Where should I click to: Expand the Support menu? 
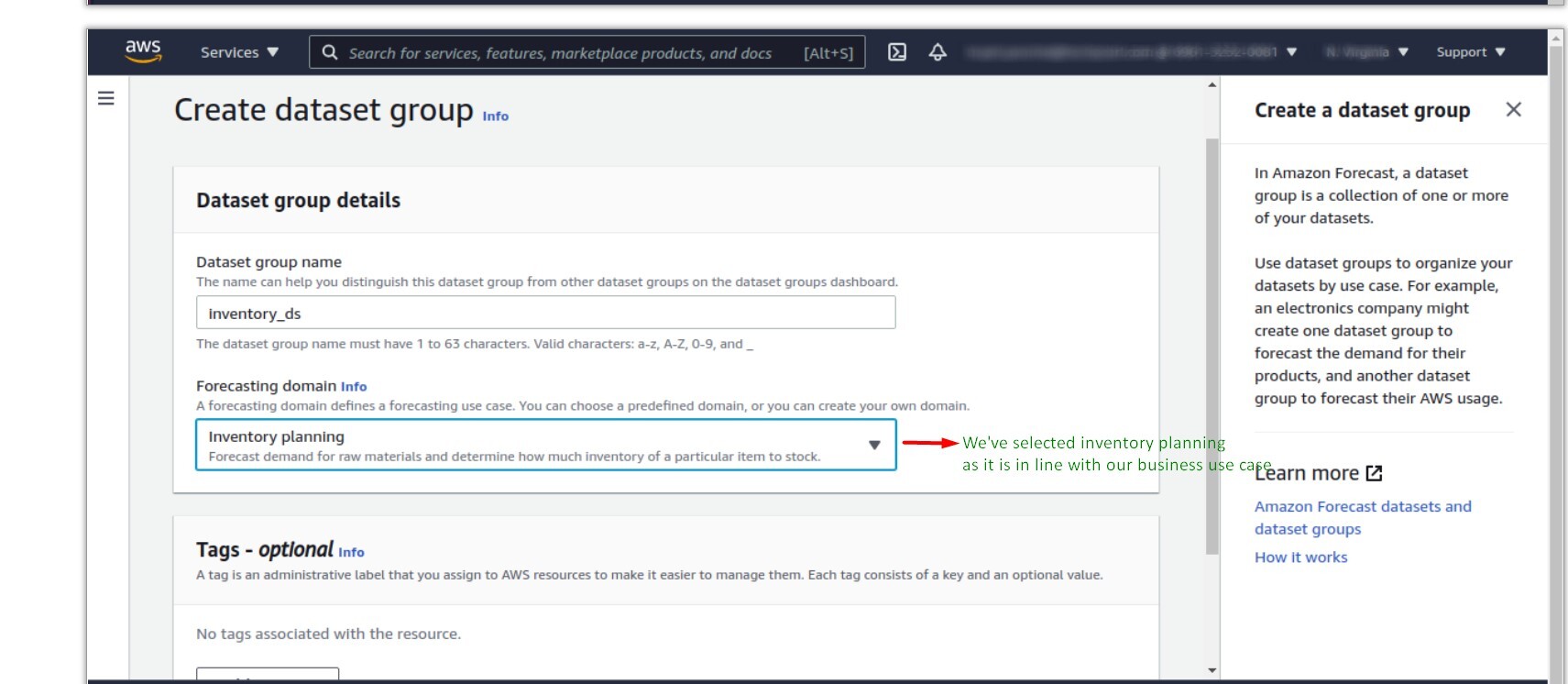(1471, 52)
